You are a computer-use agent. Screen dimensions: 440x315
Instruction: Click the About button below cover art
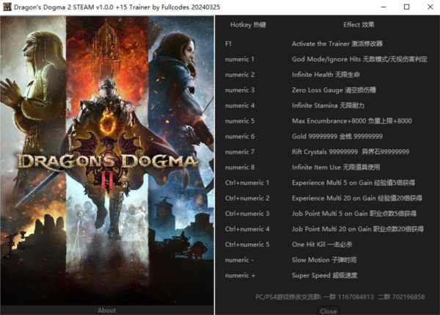pos(107,310)
